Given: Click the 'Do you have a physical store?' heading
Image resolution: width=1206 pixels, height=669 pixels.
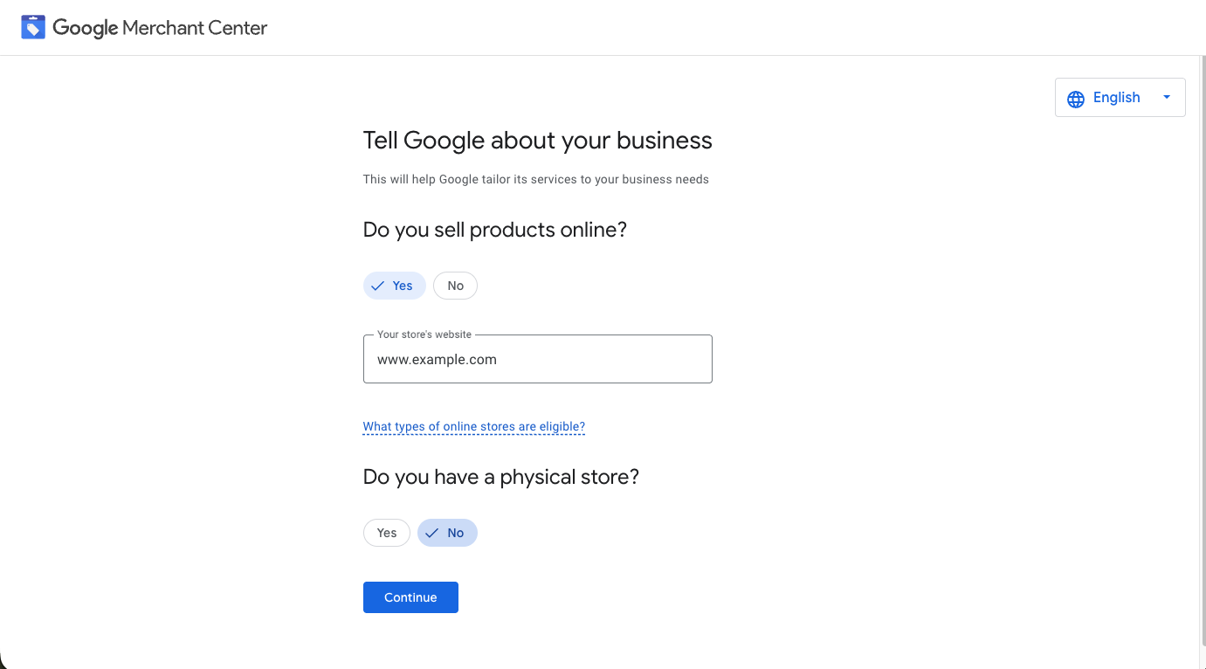Looking at the screenshot, I should 501,478.
